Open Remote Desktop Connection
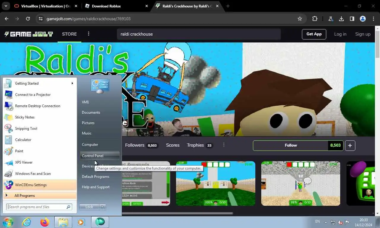Viewport: 380px width, 228px height. point(39,106)
